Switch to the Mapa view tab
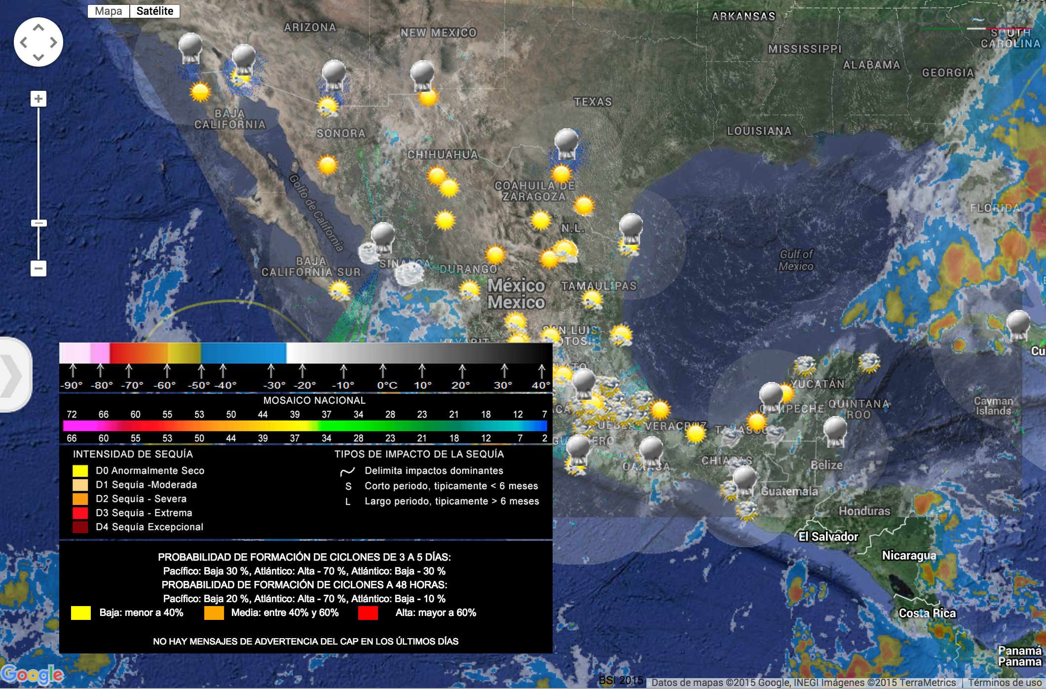The width and height of the screenshot is (1046, 689). click(x=109, y=11)
